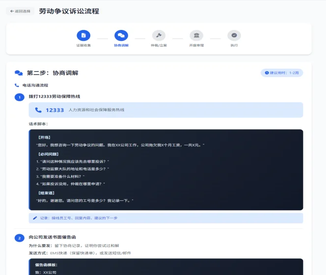Click the 向公司发送书面催告函 heading

[53, 237]
